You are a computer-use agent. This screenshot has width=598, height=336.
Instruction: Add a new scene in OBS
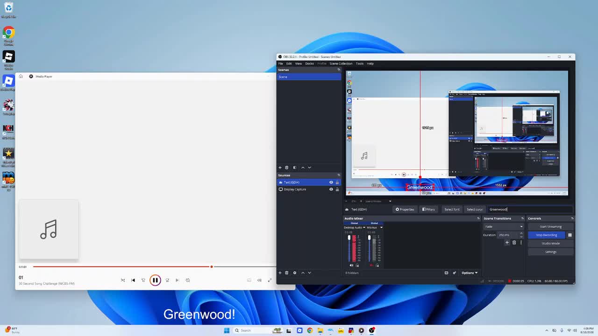(280, 168)
